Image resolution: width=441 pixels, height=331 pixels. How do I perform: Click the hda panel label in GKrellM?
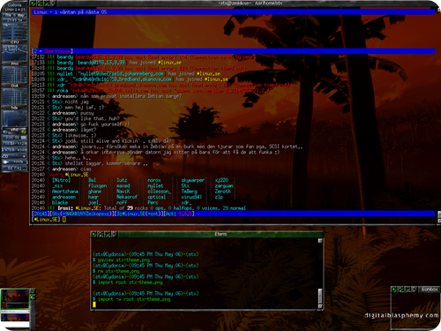pos(14,108)
